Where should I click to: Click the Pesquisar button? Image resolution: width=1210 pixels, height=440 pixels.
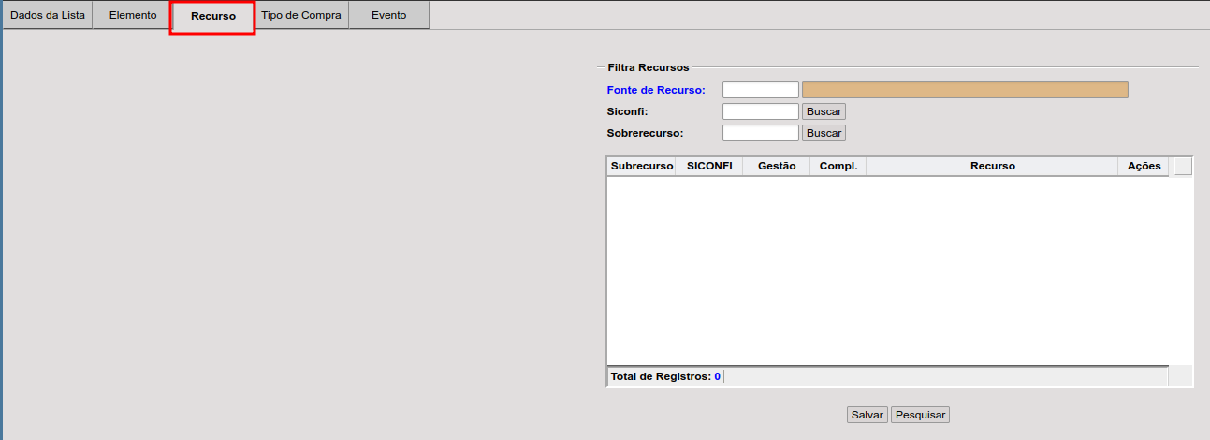(x=920, y=415)
